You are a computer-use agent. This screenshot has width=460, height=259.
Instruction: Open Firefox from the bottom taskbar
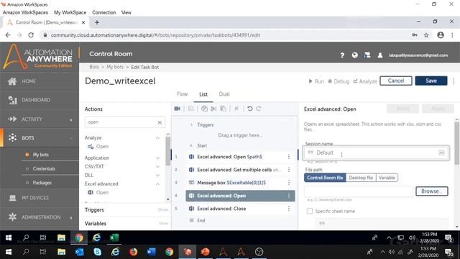pyautogui.click(x=133, y=252)
